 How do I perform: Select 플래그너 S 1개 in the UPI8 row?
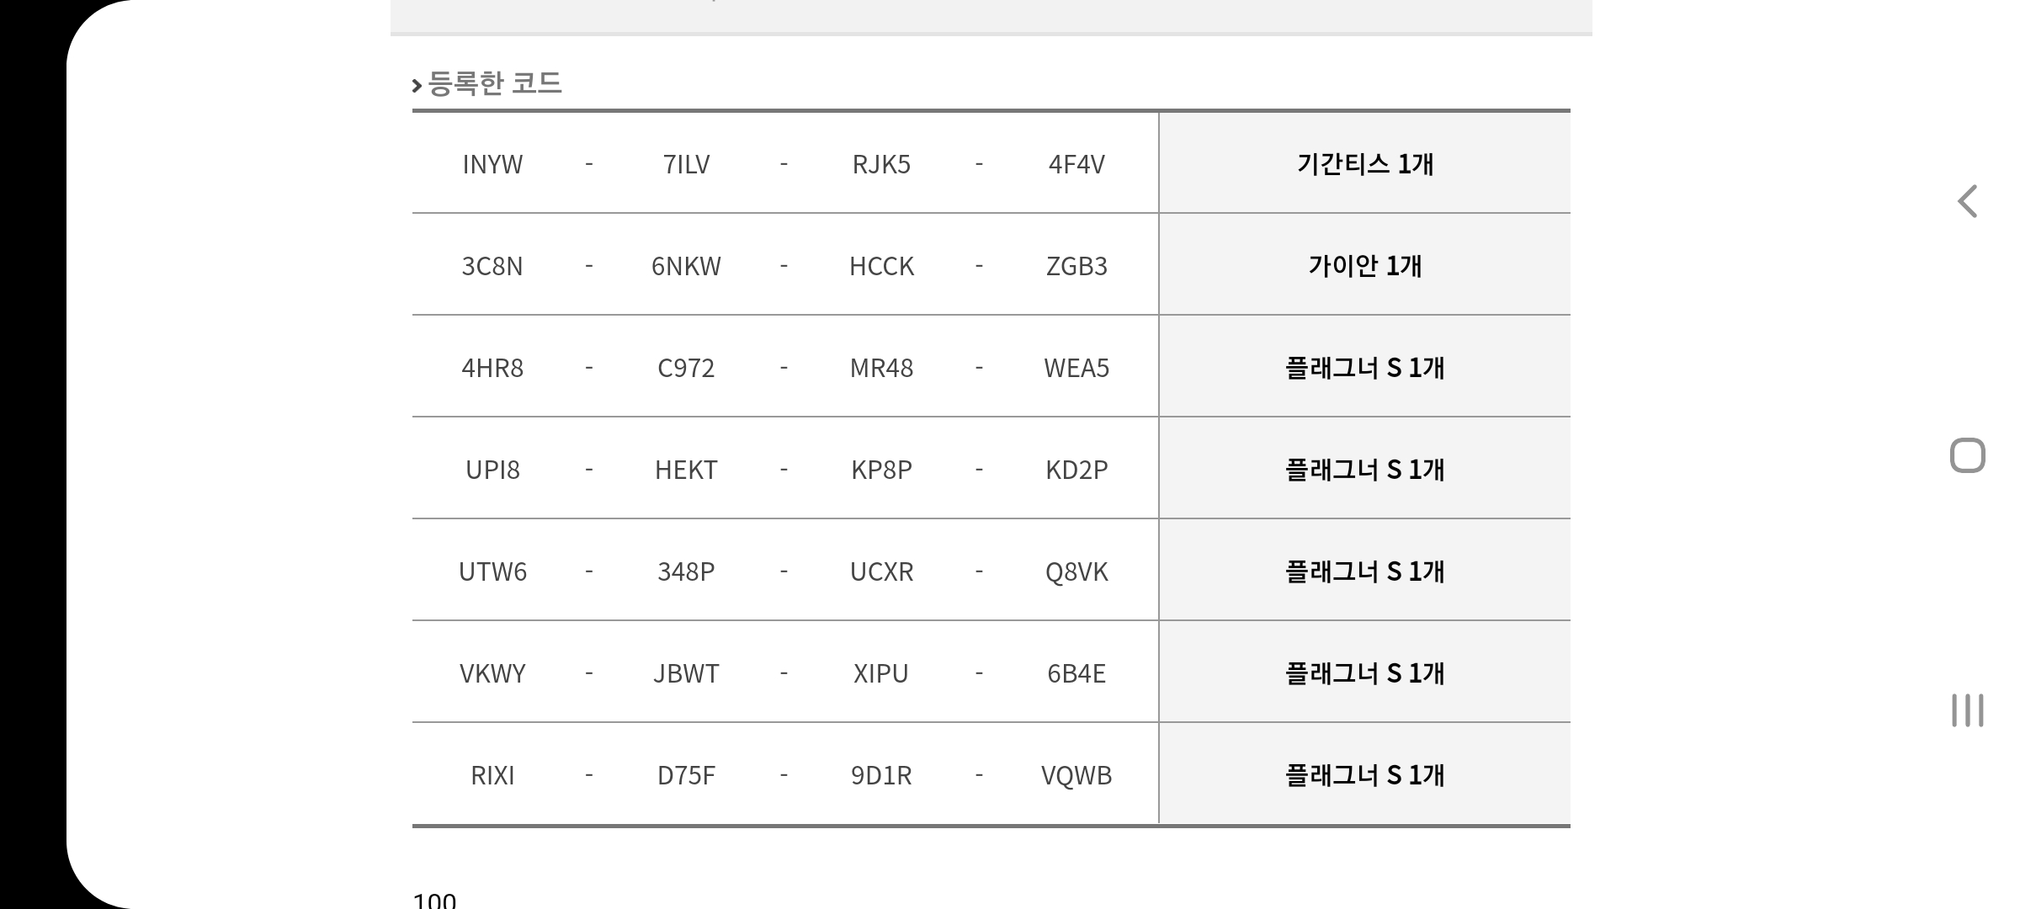click(x=1364, y=469)
